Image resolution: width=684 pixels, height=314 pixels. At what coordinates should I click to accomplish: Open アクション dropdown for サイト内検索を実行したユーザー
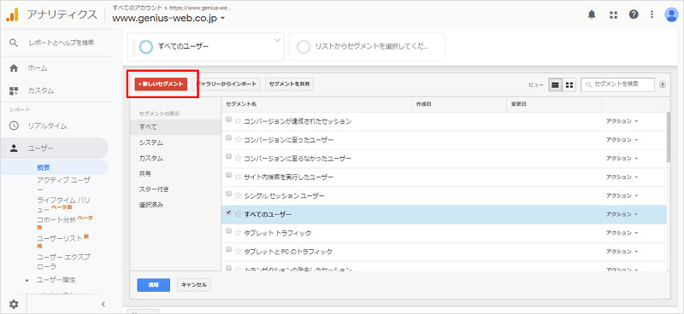[x=622, y=177]
